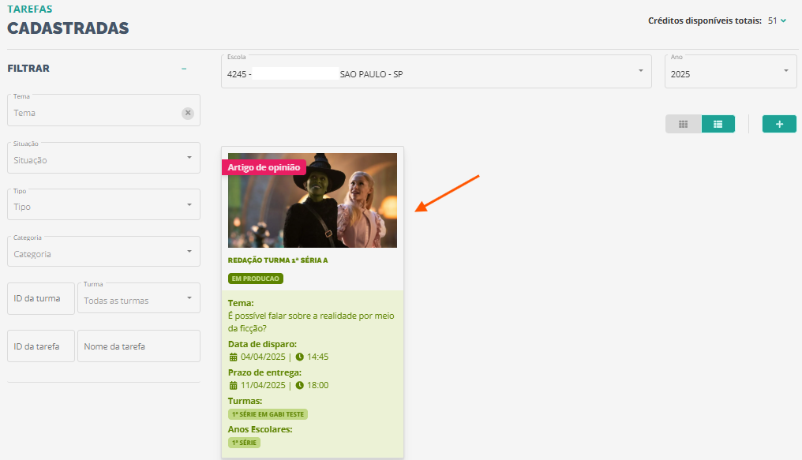Click the 'EM PRODUCAO' status badge
Image resolution: width=802 pixels, height=460 pixels.
256,279
